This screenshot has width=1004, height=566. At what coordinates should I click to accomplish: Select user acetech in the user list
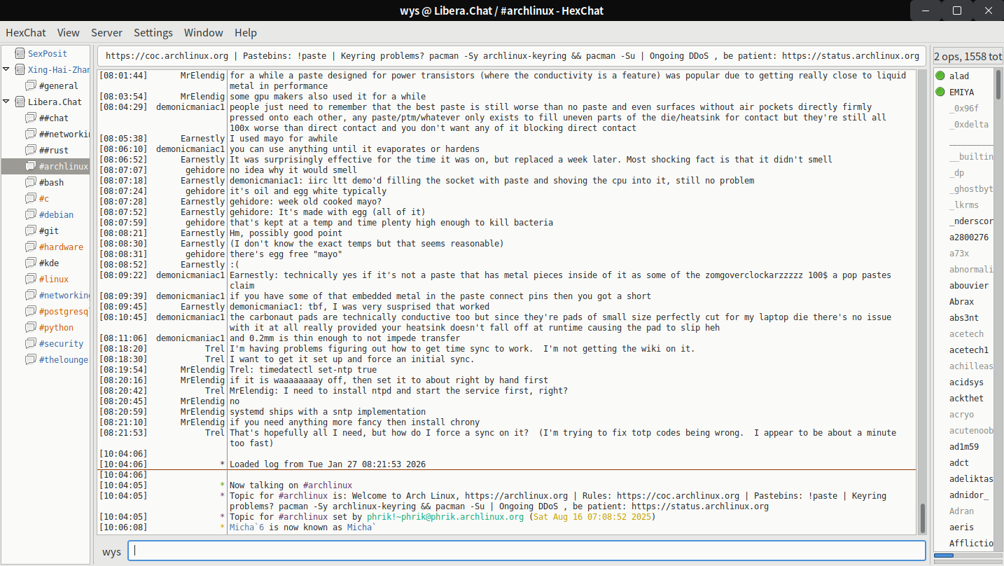(964, 334)
